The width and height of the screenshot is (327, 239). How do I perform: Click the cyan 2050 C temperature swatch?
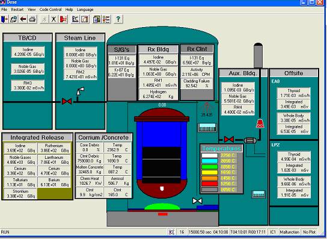(x=210, y=161)
